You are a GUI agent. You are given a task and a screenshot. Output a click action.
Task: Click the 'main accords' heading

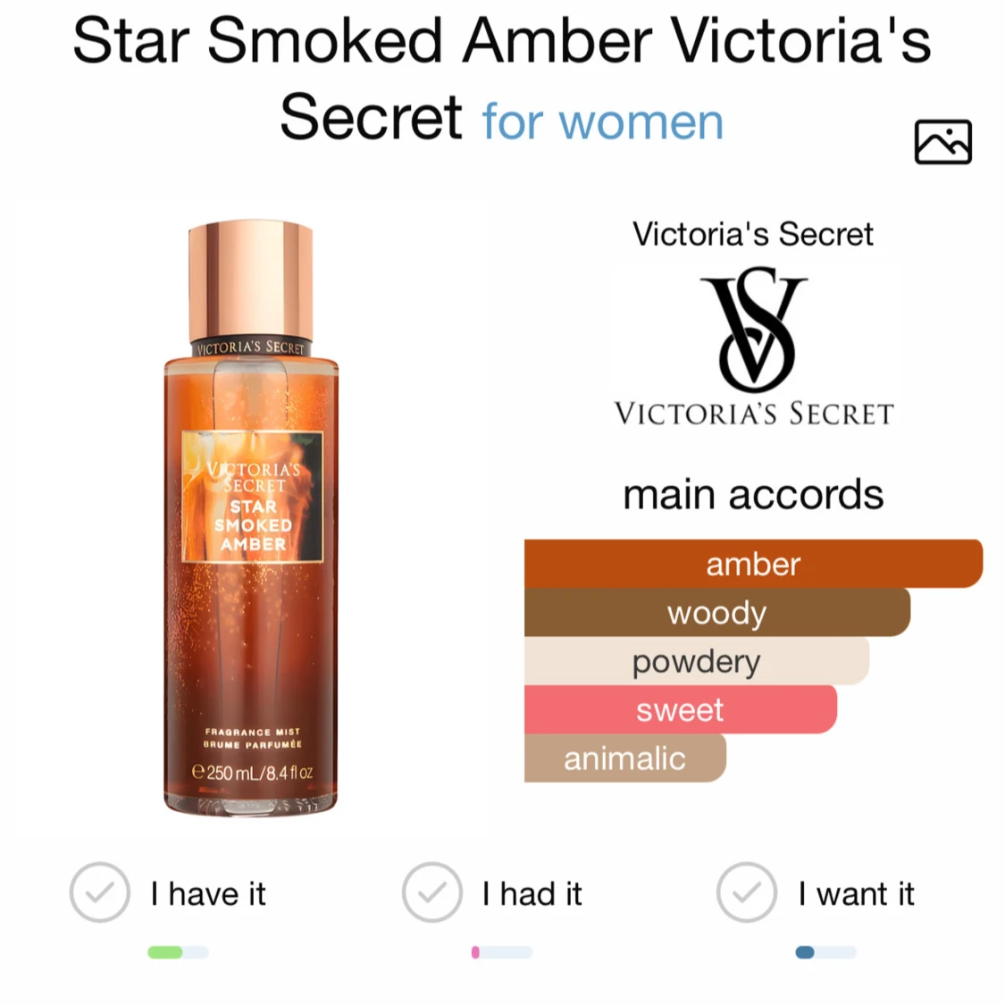[753, 495]
